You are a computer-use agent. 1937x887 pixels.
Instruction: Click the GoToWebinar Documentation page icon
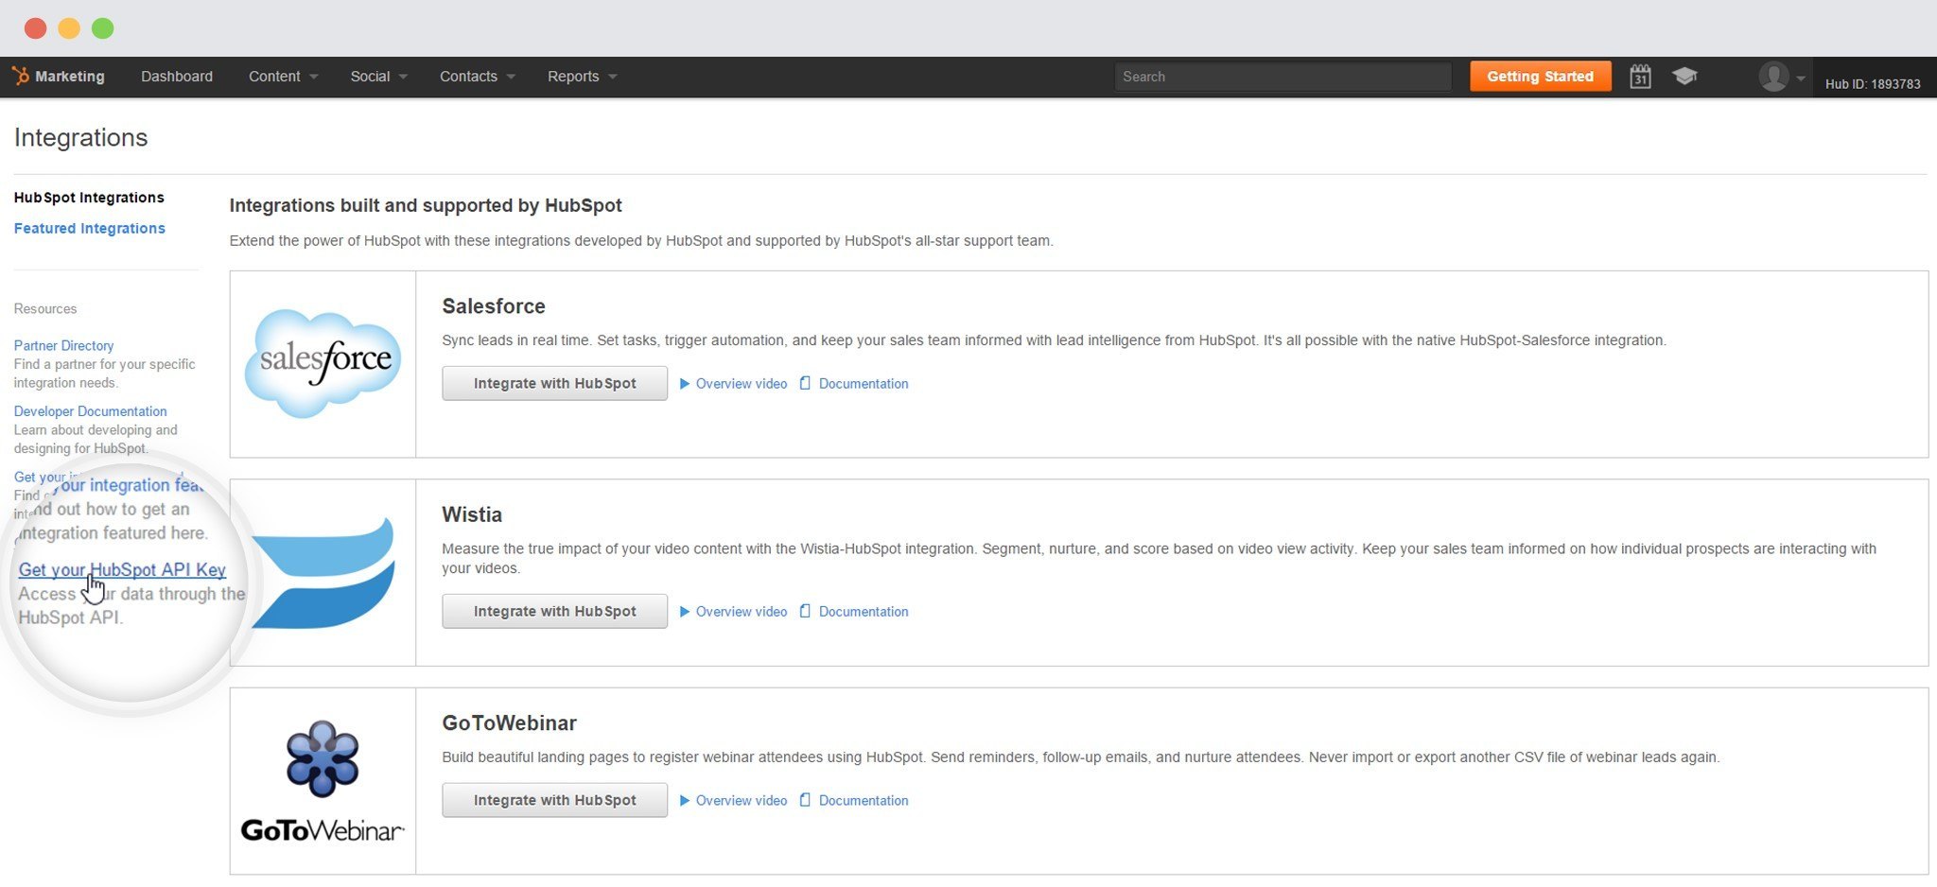[x=805, y=800]
